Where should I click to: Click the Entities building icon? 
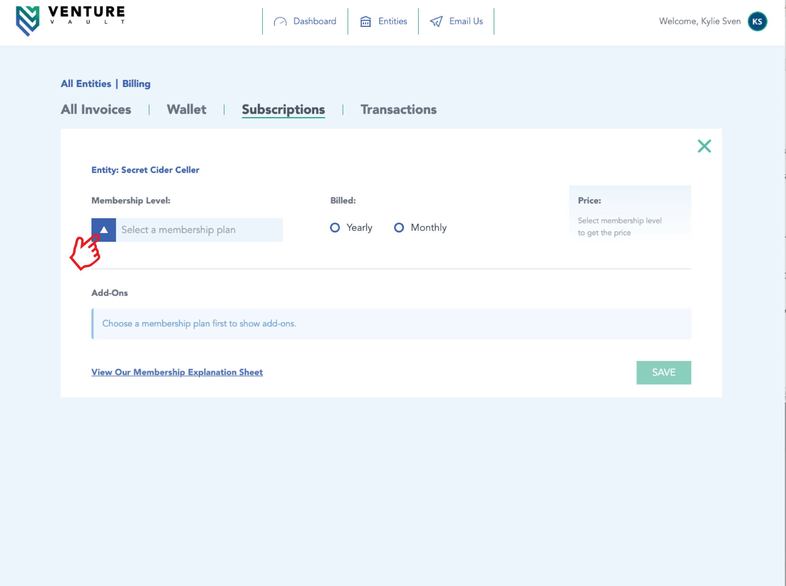click(x=365, y=22)
